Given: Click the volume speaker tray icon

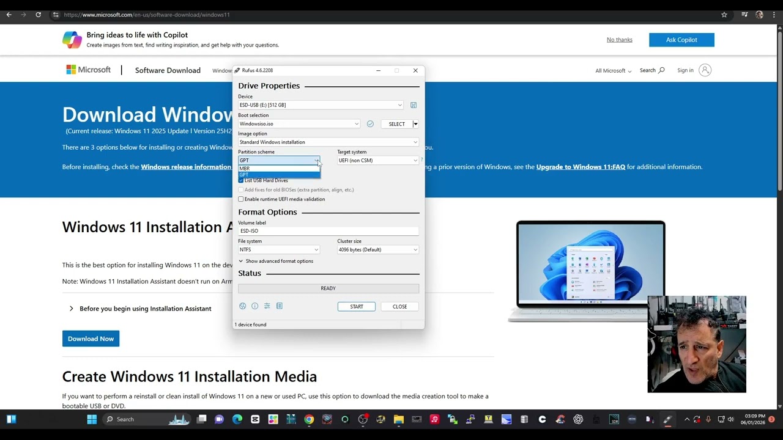Looking at the screenshot, I should point(730,419).
